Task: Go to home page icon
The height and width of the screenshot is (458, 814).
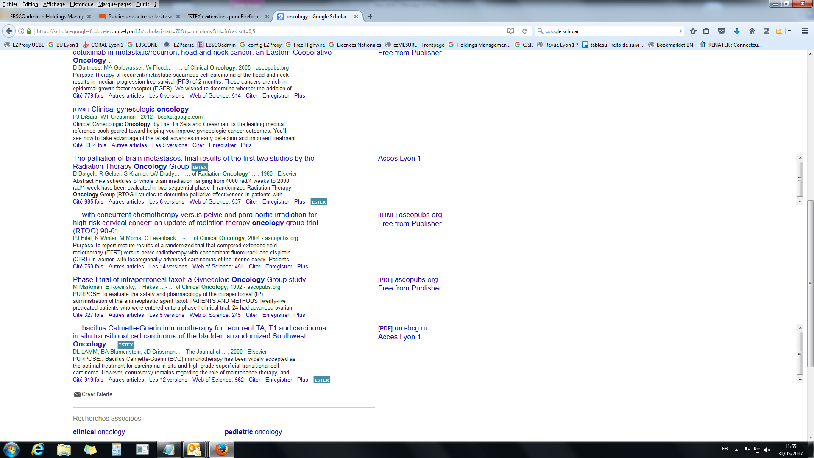Action: [x=752, y=31]
